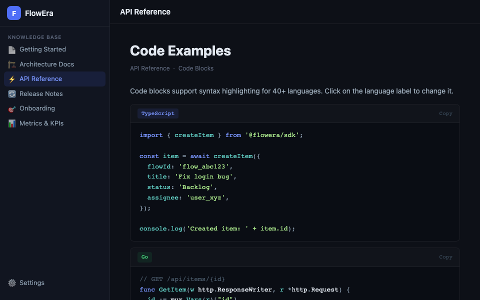Click the FlowEra logo icon
The width and height of the screenshot is (480, 300).
14,13
